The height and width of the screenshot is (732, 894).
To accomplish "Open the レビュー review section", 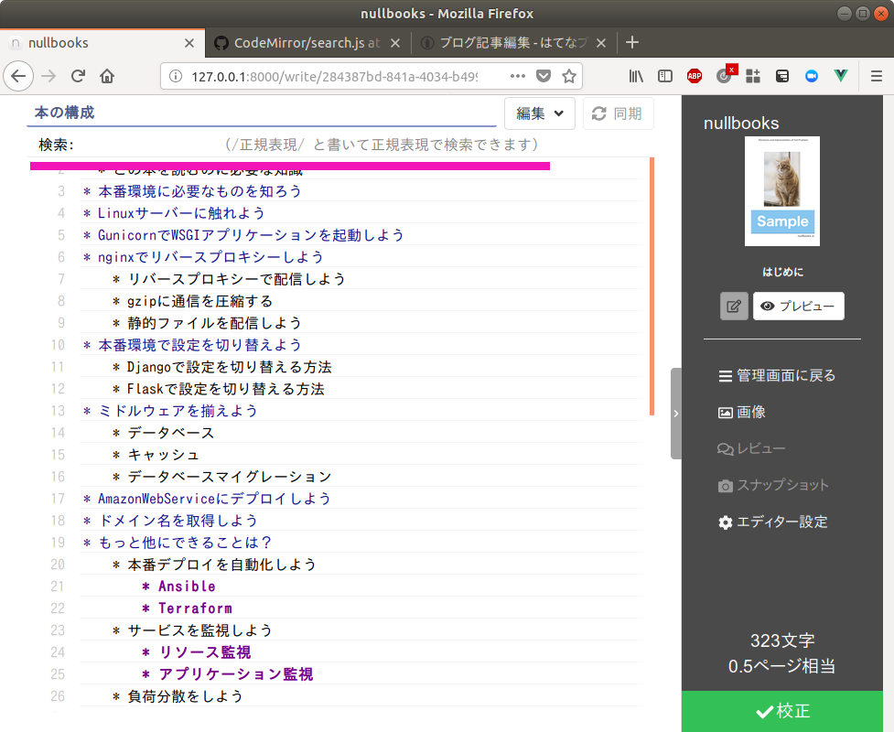I will click(x=751, y=448).
